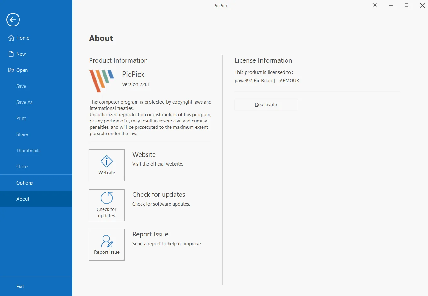Click the Deactivate license button
Viewport: 428px width, 296px height.
pyautogui.click(x=266, y=104)
